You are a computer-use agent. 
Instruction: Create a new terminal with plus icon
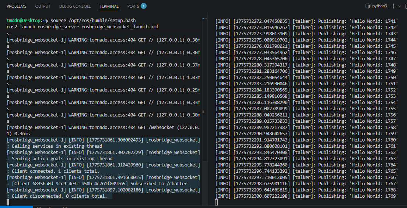coord(393,6)
